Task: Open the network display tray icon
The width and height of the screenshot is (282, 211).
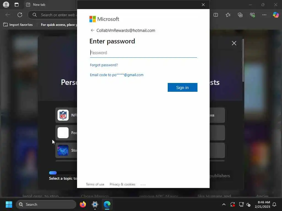Action: point(241,204)
